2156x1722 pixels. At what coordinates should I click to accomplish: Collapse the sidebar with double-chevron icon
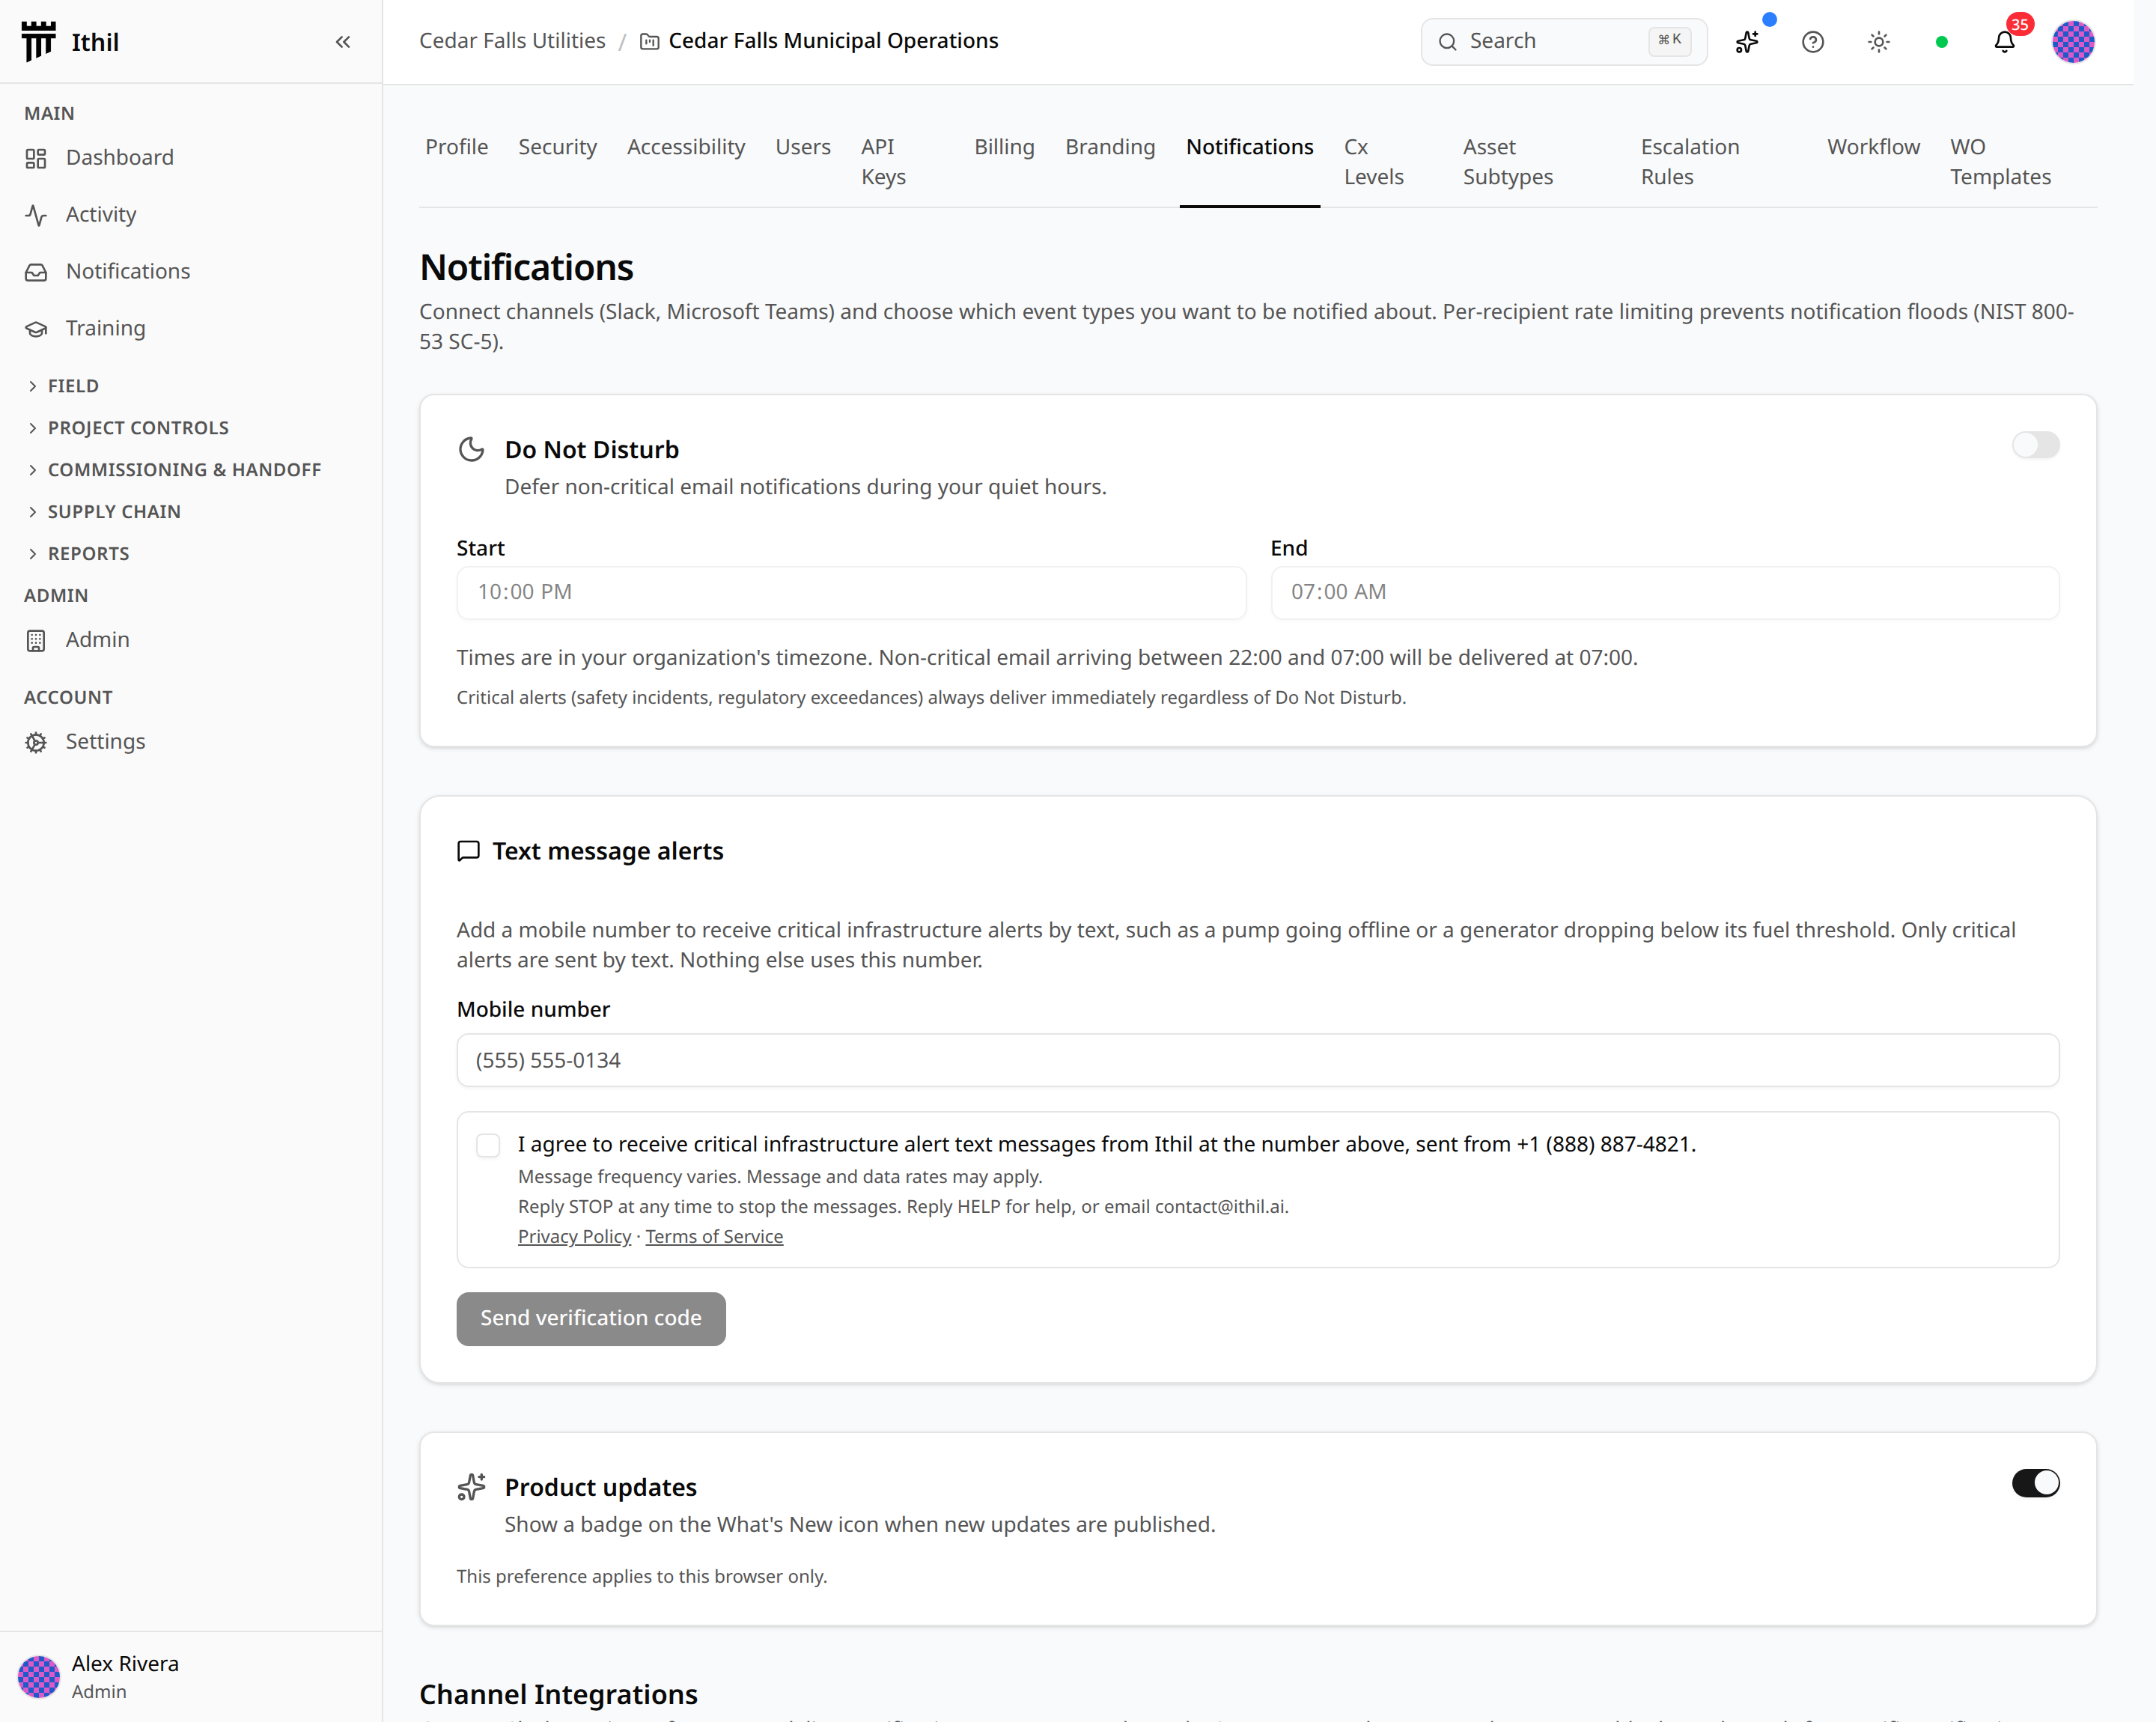(x=343, y=41)
